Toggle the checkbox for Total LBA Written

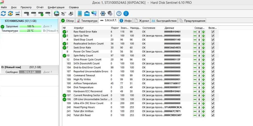[x=213, y=111]
